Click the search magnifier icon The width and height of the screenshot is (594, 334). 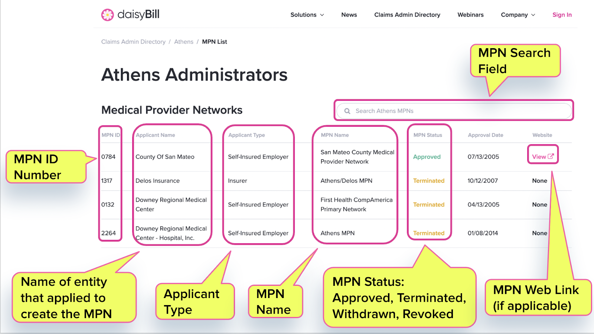click(x=347, y=111)
